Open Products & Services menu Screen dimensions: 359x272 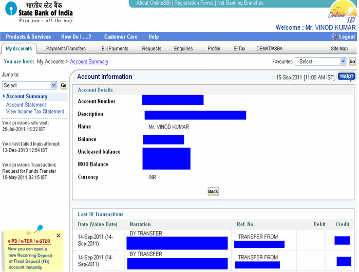28,37
